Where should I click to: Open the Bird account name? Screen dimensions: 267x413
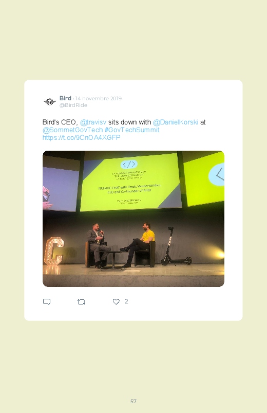[x=65, y=98]
